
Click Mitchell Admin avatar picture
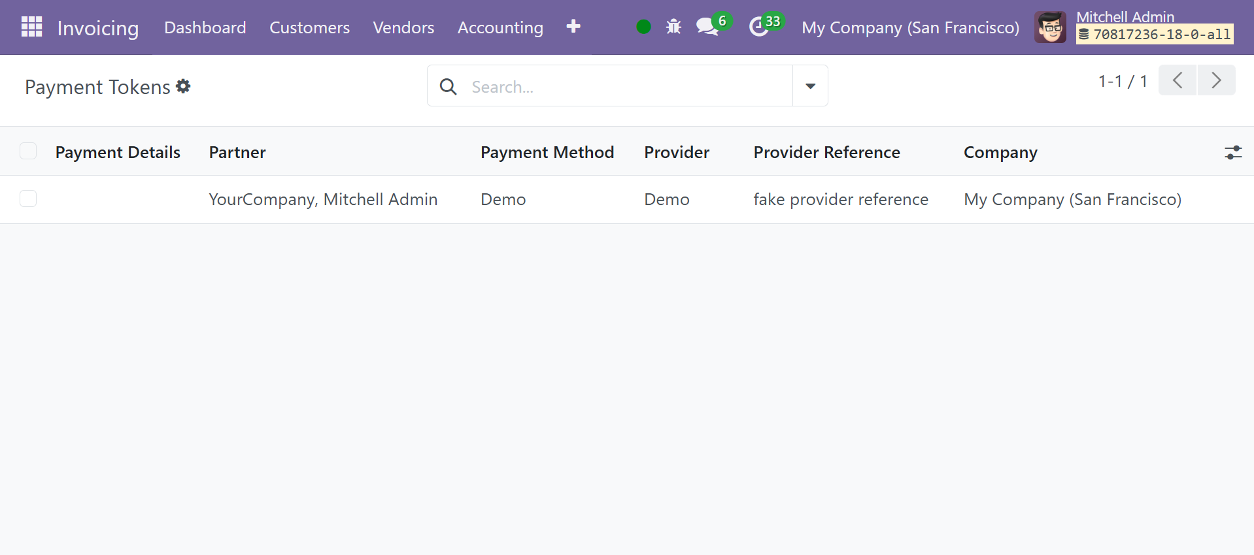[1050, 27]
